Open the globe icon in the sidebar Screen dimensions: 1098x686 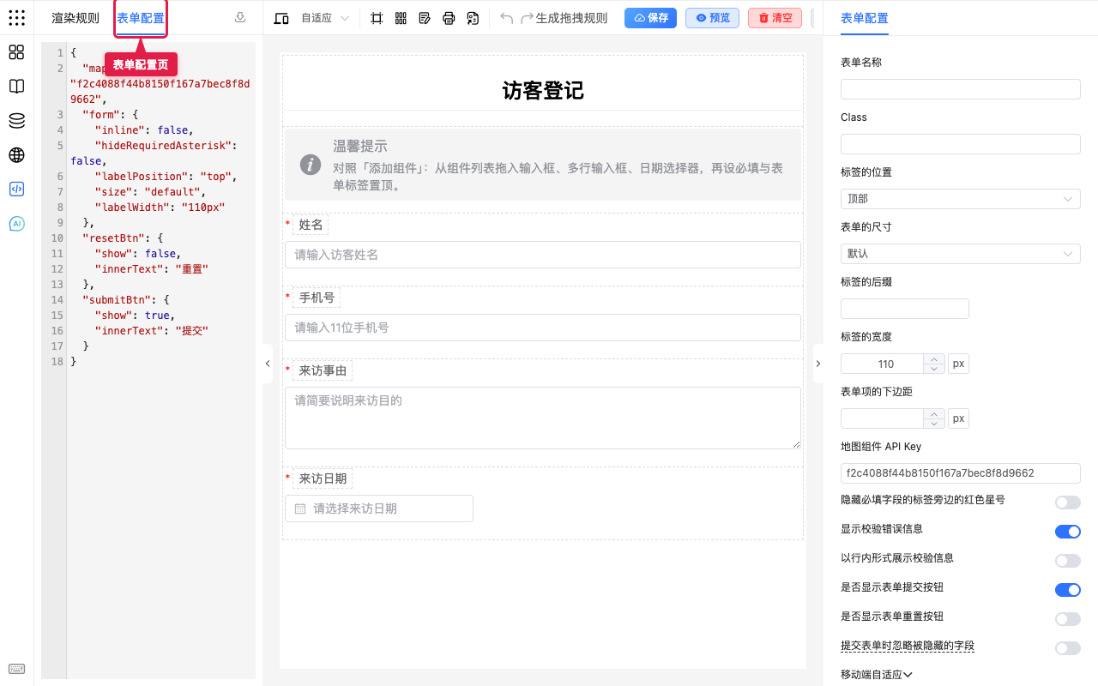(x=16, y=155)
